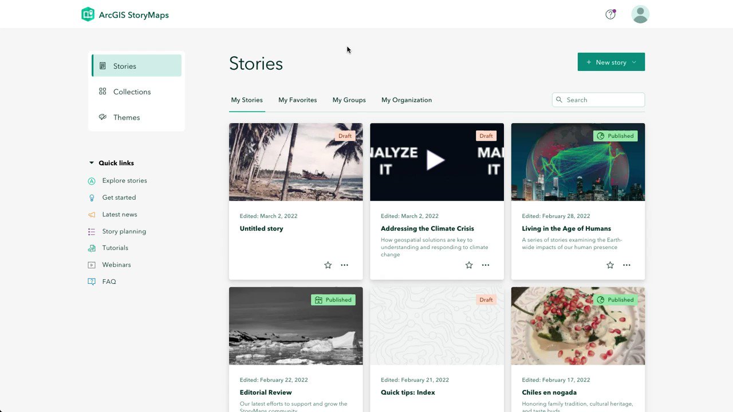
Task: Star the Addressing the Climate Crisis story
Action: click(468, 265)
